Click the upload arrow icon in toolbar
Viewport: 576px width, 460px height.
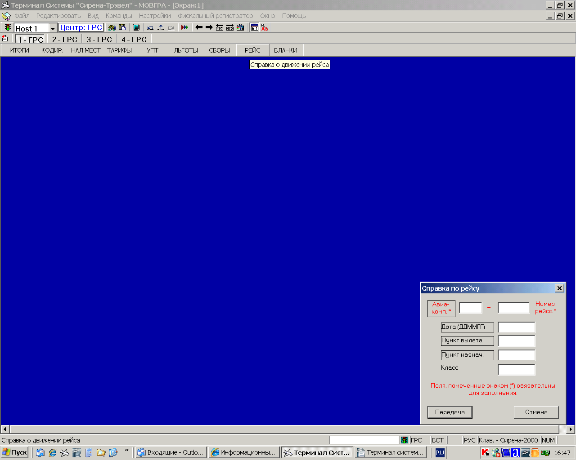pyautogui.click(x=161, y=28)
